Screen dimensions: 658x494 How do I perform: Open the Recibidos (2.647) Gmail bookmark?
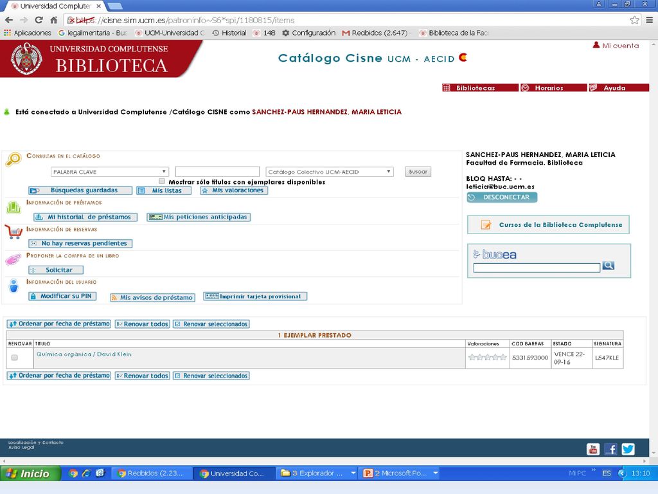tap(375, 33)
